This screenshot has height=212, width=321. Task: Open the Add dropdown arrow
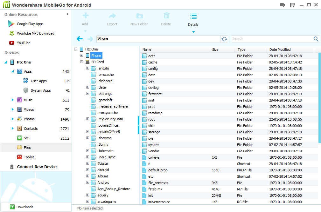[x=85, y=31]
